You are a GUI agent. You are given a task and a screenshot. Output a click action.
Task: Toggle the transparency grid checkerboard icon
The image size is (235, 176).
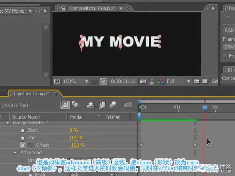click(x=205, y=81)
